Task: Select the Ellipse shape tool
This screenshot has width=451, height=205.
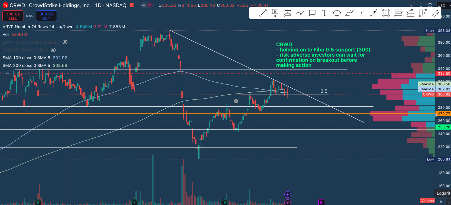Action: [x=337, y=13]
